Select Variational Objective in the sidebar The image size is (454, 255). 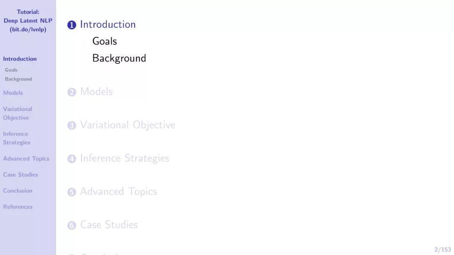click(18, 113)
